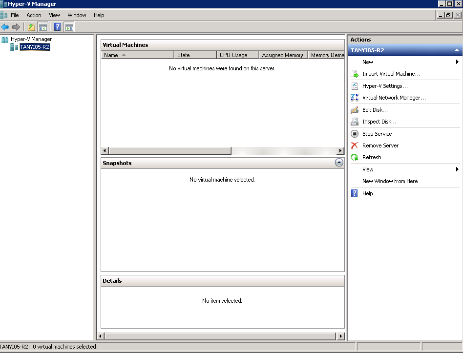Open the Action menu
The height and width of the screenshot is (353, 463).
(x=34, y=15)
